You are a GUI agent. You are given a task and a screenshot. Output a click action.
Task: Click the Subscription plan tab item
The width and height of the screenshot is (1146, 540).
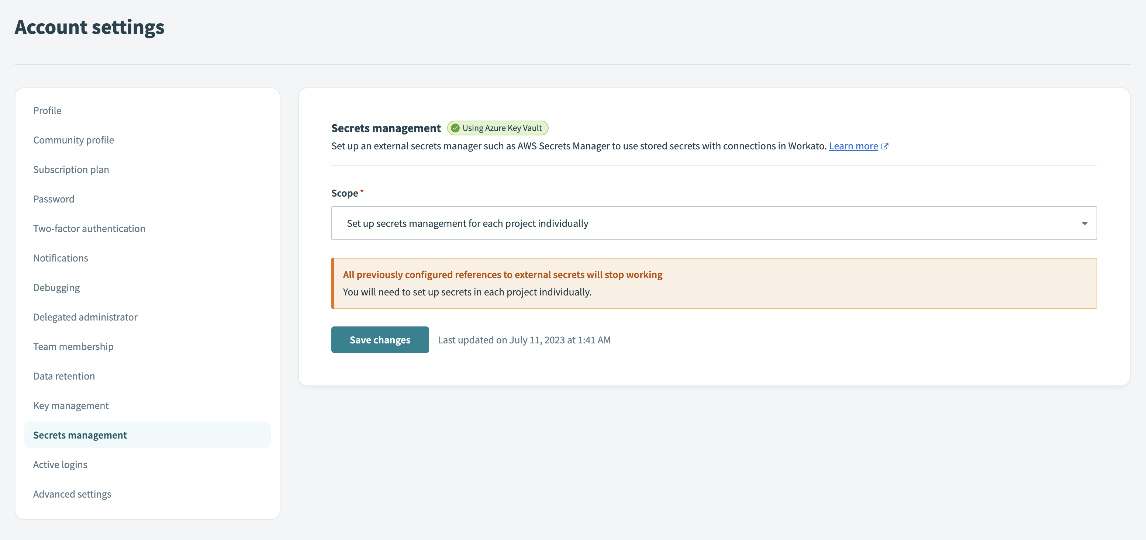71,168
